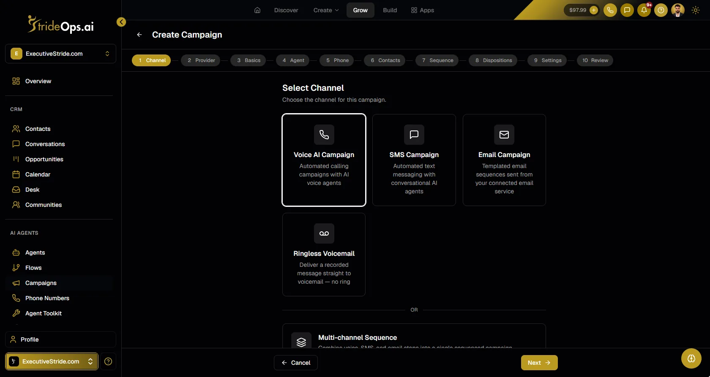
Task: Jump to step 2 Provider
Action: [201, 60]
